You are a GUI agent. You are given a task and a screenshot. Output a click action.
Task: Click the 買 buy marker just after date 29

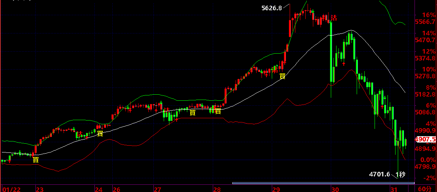click(x=282, y=76)
